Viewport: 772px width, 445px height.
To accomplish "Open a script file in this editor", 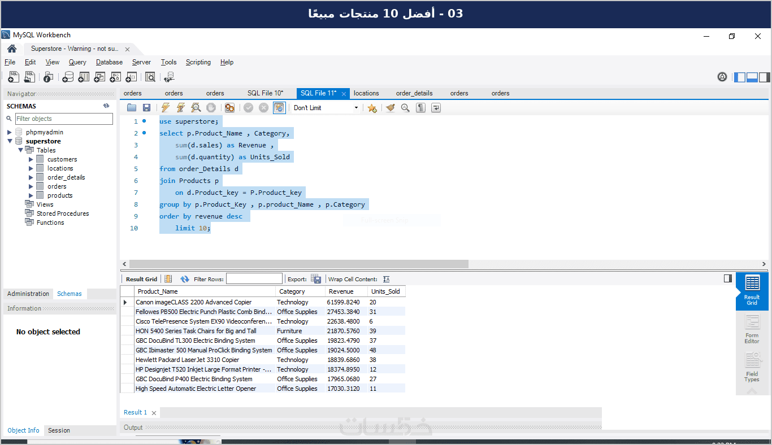I will click(132, 108).
